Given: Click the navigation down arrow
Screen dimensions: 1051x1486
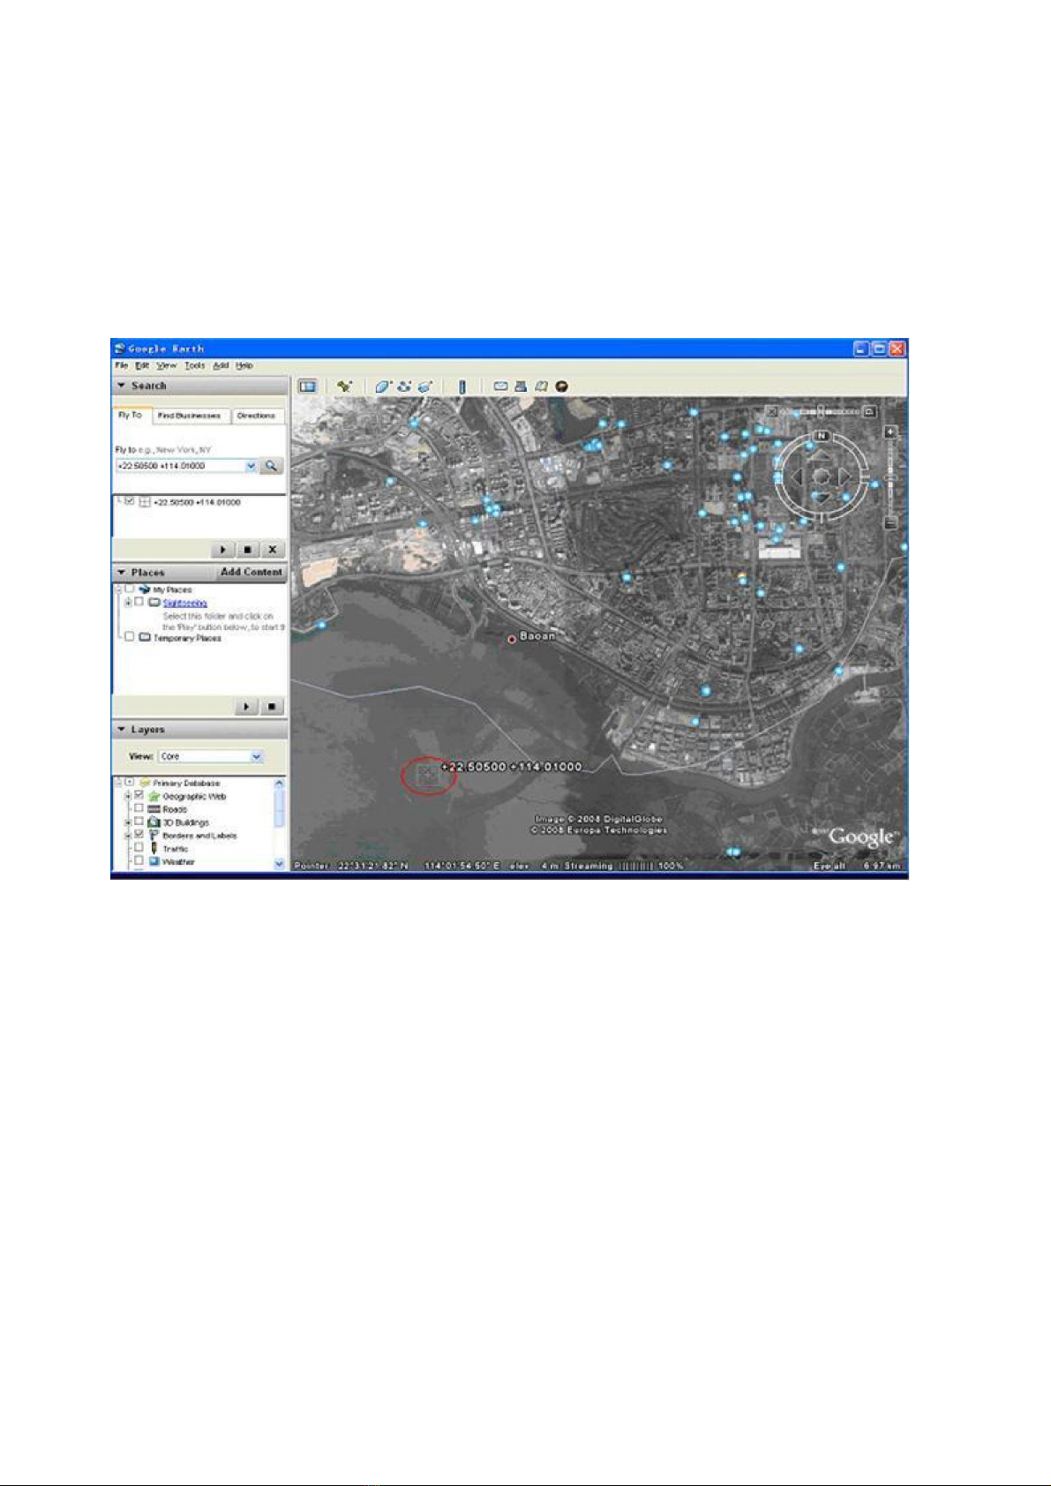Looking at the screenshot, I should pos(821,498).
